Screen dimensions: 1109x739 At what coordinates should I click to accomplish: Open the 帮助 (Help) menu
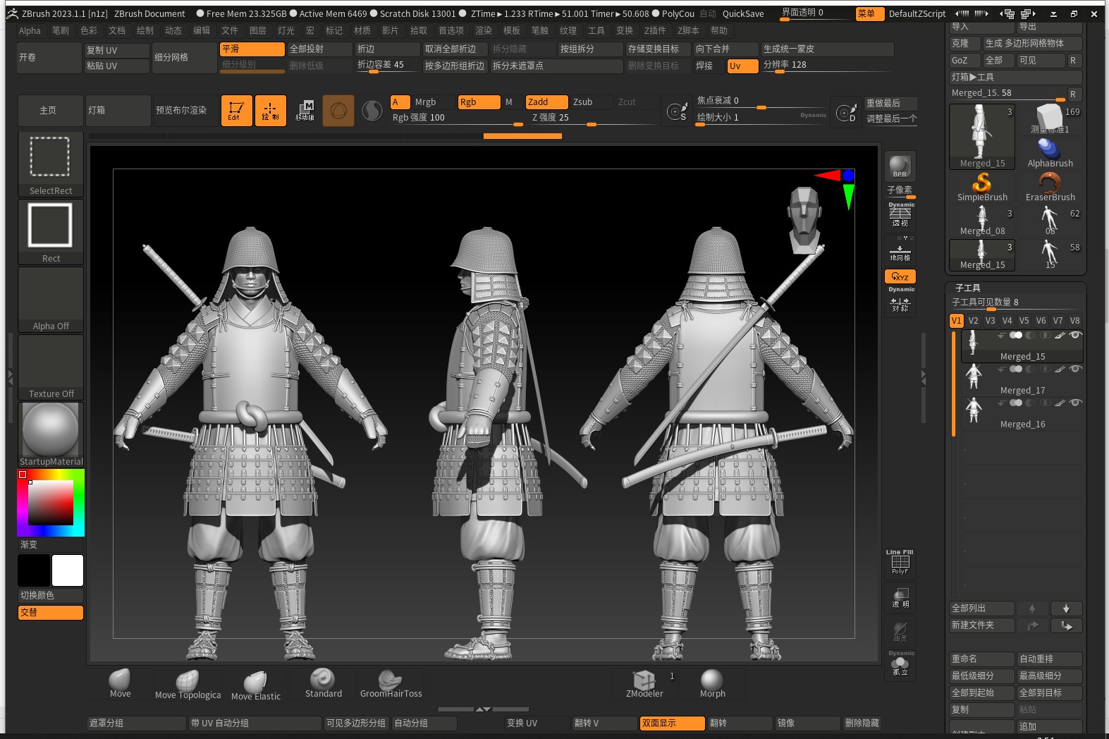point(719,30)
